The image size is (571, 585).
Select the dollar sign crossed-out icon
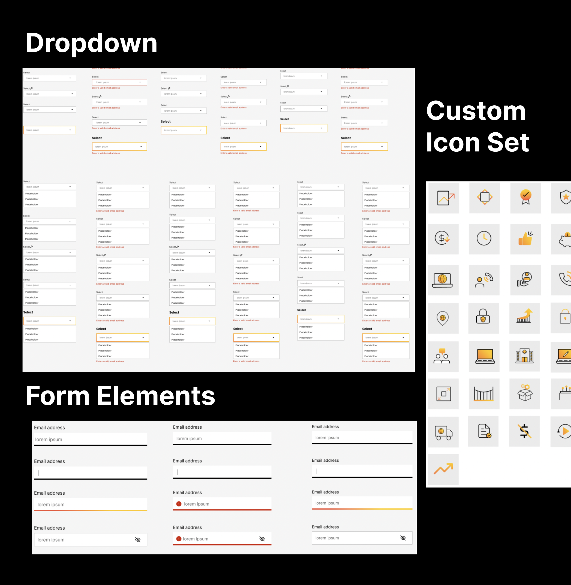tap(524, 431)
